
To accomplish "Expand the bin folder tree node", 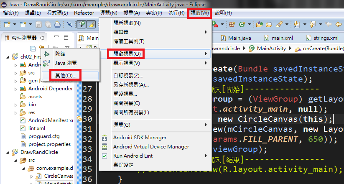I will pos(15,105).
